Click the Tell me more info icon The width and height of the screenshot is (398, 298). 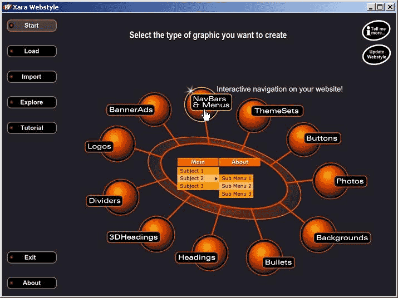point(376,31)
